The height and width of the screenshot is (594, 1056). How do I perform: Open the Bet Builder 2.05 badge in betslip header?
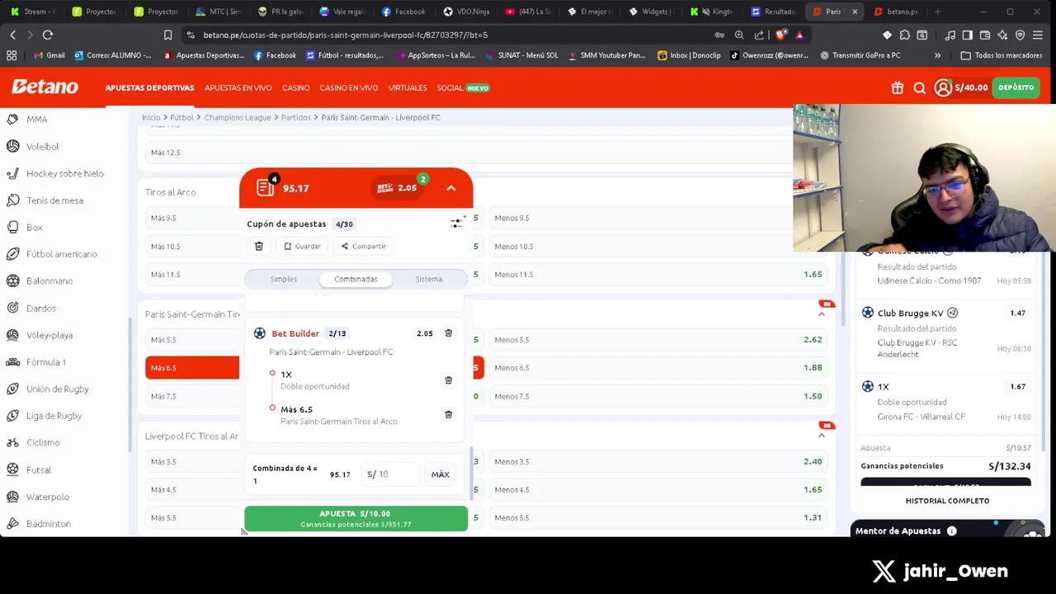(x=397, y=187)
